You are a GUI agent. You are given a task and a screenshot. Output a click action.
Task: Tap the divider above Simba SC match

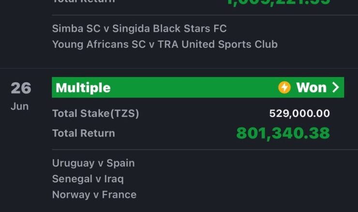(205, 15)
